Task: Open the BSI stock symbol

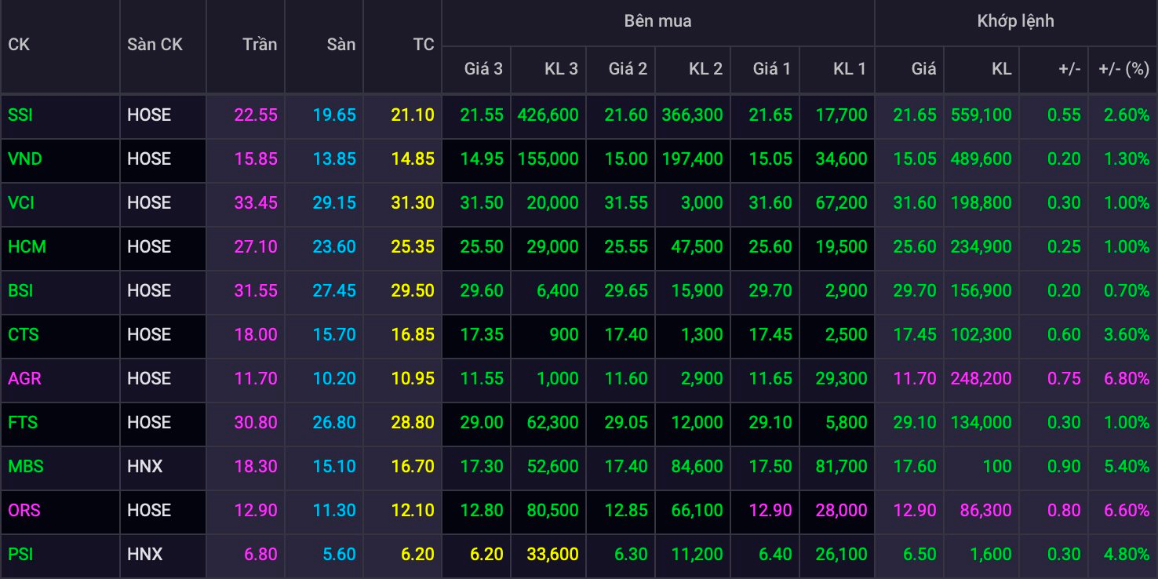Action: click(x=20, y=291)
